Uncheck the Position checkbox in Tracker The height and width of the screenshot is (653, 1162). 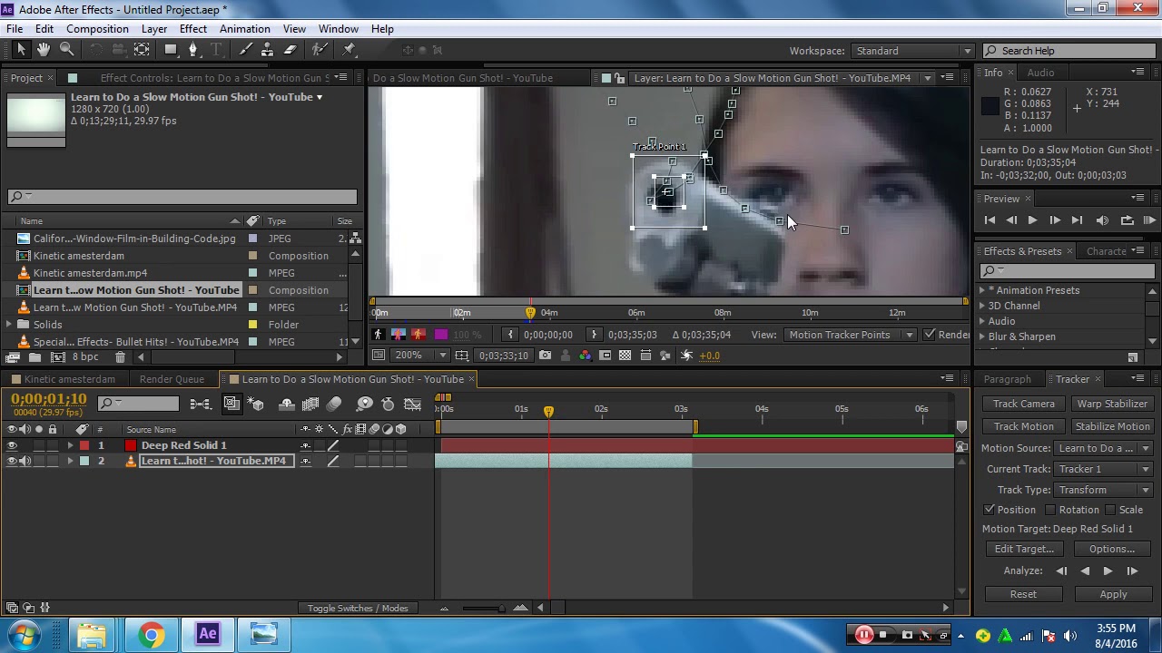[990, 511]
